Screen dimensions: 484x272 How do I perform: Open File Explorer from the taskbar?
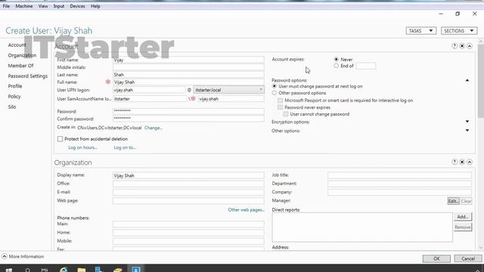click(x=82, y=270)
